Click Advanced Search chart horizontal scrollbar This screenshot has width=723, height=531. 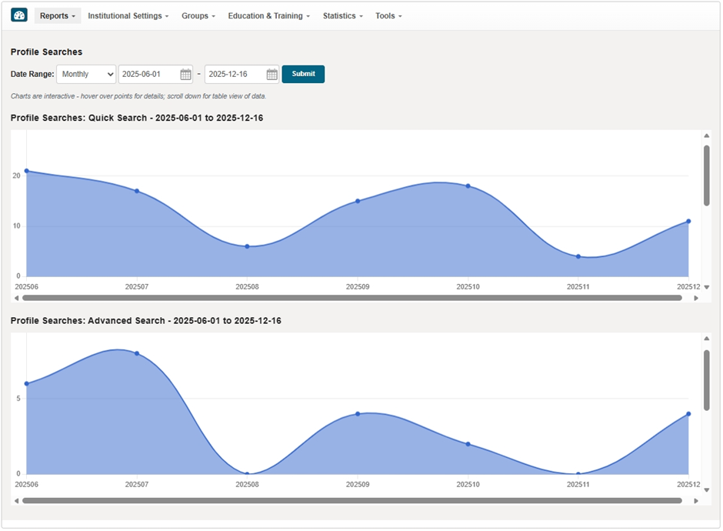point(352,500)
